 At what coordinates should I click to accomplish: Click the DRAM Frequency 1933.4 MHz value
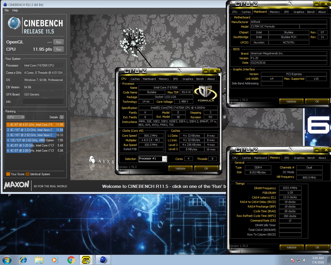[x=290, y=188]
